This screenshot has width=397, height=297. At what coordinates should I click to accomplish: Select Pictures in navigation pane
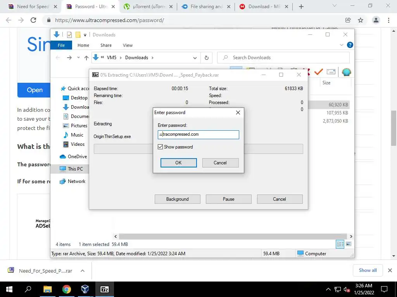point(75,126)
